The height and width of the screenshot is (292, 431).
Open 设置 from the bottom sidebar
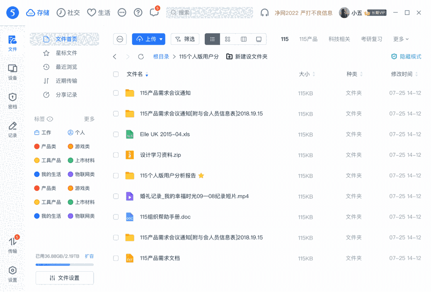point(12,275)
